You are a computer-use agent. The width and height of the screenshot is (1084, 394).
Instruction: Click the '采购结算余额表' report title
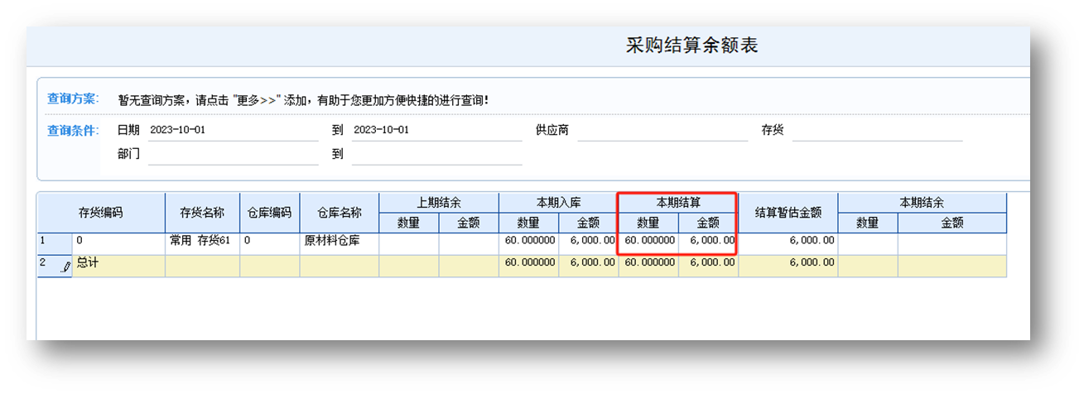(691, 46)
